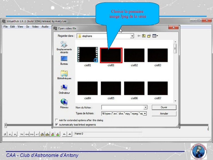
Task: Open the Audio menu
Action: [x=45, y=27]
